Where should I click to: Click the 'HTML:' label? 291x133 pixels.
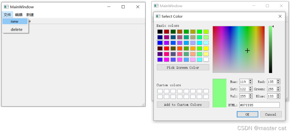[233, 105]
